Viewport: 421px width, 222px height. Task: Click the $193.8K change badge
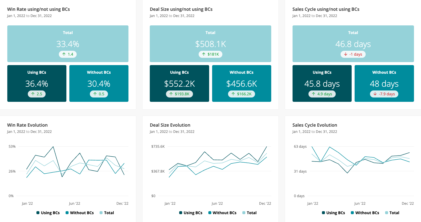(179, 94)
